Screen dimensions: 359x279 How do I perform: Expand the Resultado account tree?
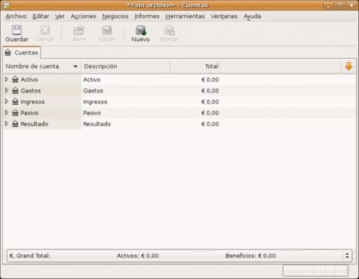click(x=7, y=124)
